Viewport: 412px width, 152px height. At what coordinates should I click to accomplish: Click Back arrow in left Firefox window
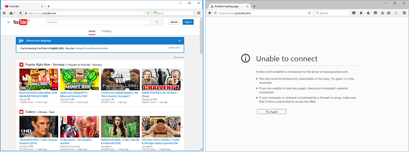[x=20, y=13]
